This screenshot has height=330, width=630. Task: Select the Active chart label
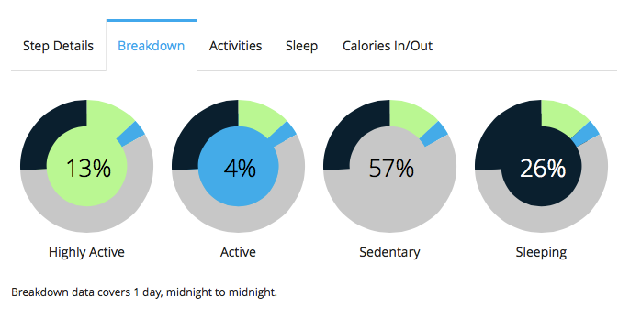tap(238, 252)
